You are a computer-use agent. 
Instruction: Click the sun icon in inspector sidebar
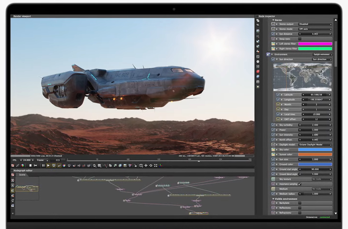click(258, 87)
